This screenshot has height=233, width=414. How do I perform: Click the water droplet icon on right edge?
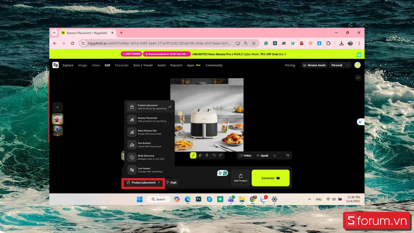361,122
